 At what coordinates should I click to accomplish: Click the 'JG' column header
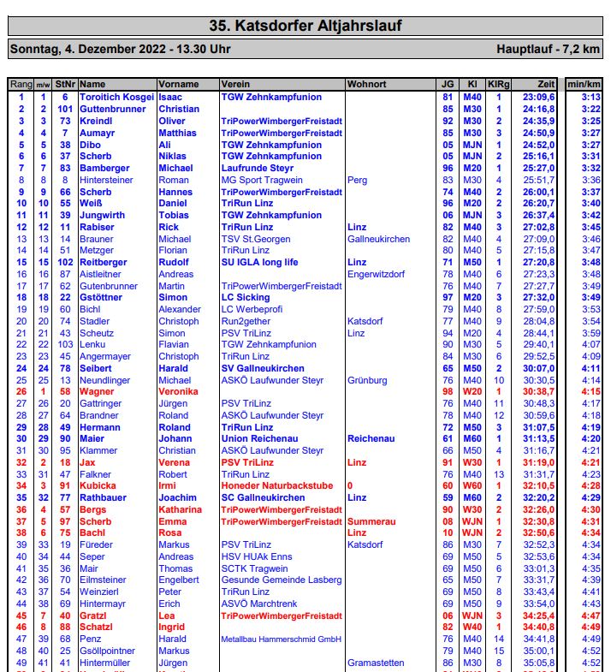(448, 85)
